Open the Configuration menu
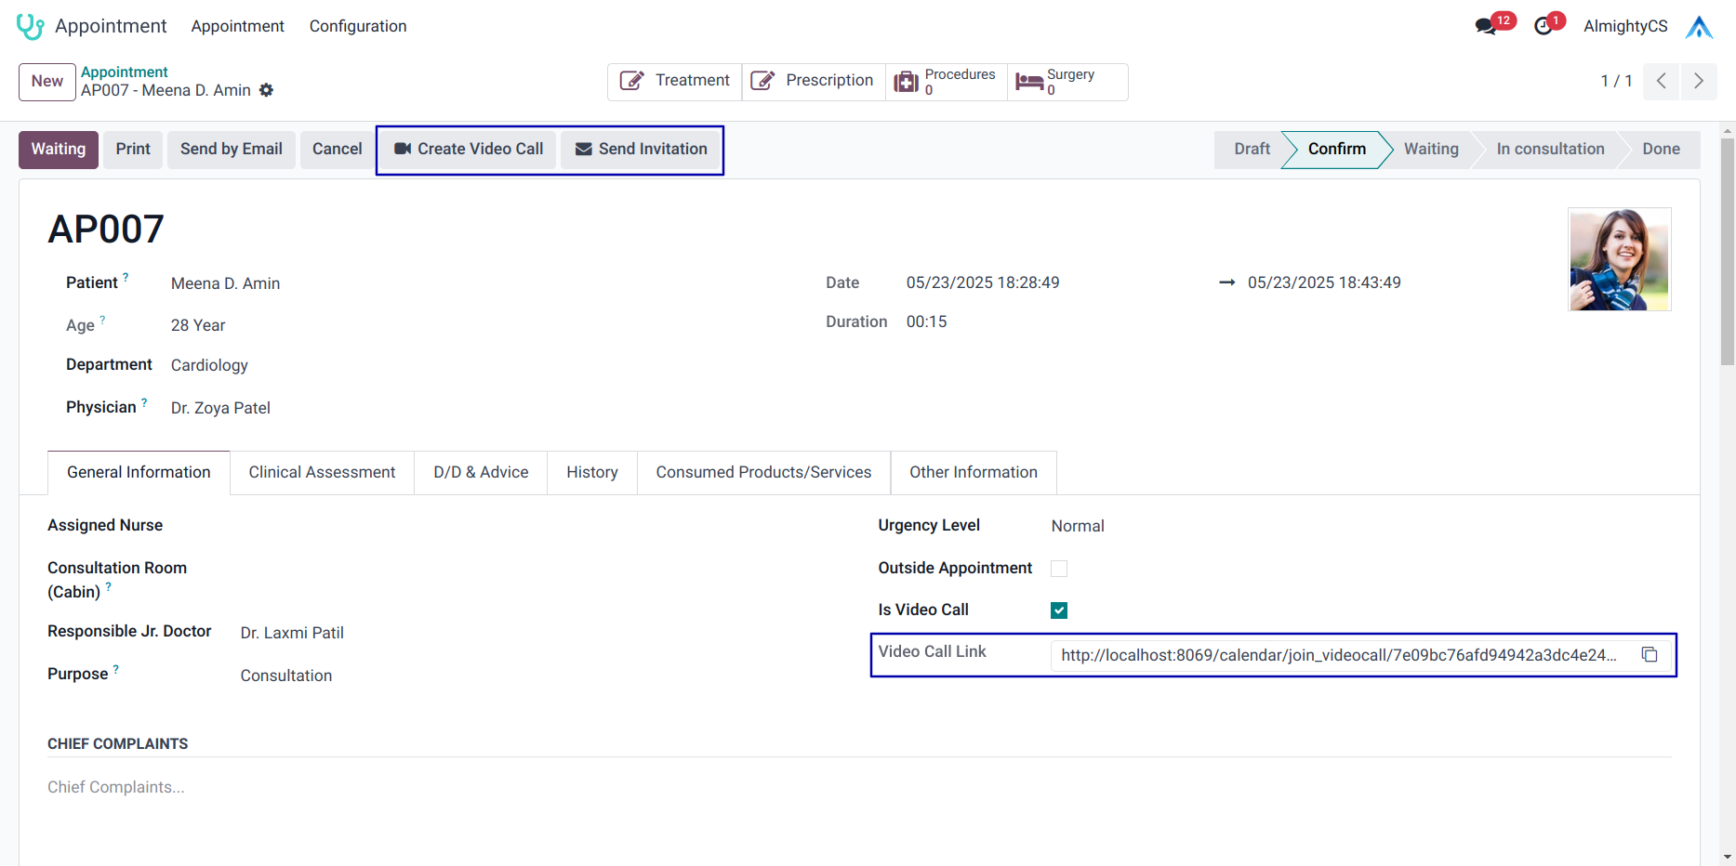The image size is (1736, 866). (x=358, y=26)
